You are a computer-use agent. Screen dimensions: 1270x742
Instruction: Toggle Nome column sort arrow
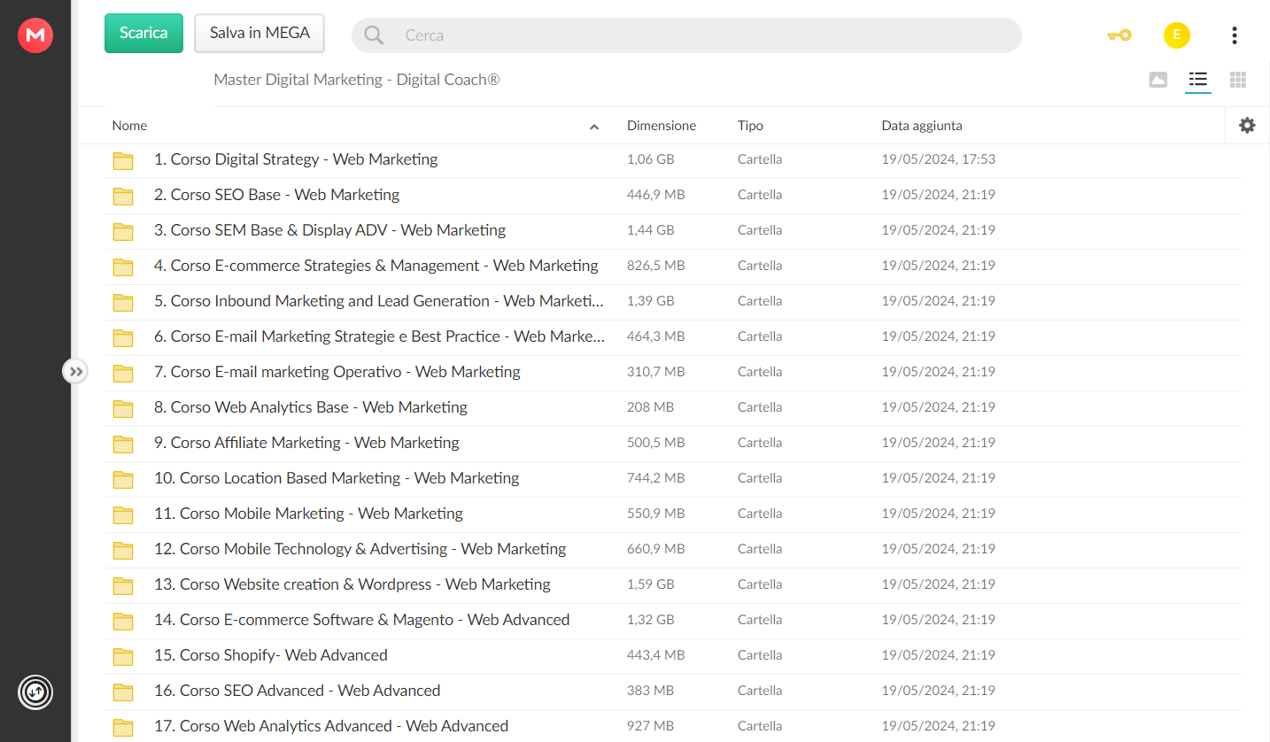[594, 127]
